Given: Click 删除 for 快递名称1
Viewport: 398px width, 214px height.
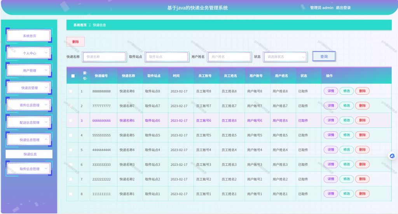Looking at the screenshot, I should click(x=362, y=194).
